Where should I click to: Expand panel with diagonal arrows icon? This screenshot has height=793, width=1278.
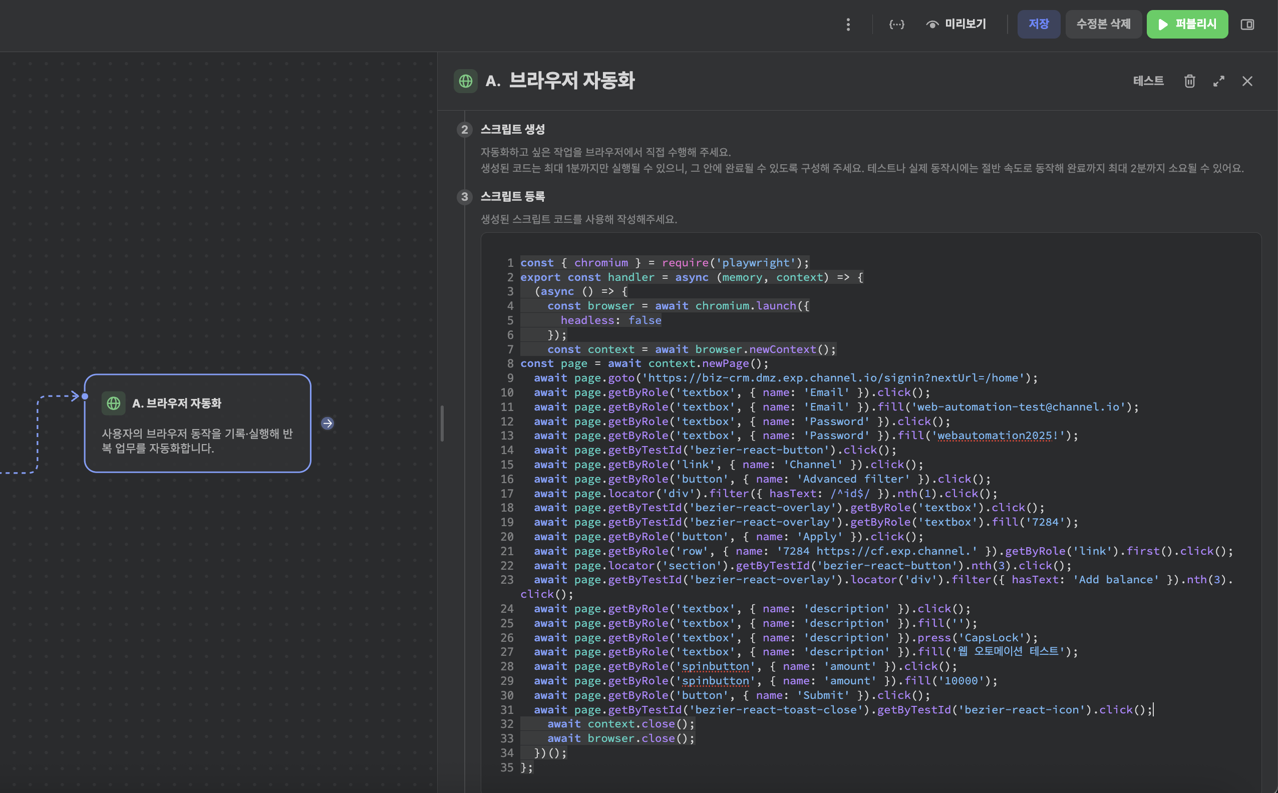point(1218,81)
